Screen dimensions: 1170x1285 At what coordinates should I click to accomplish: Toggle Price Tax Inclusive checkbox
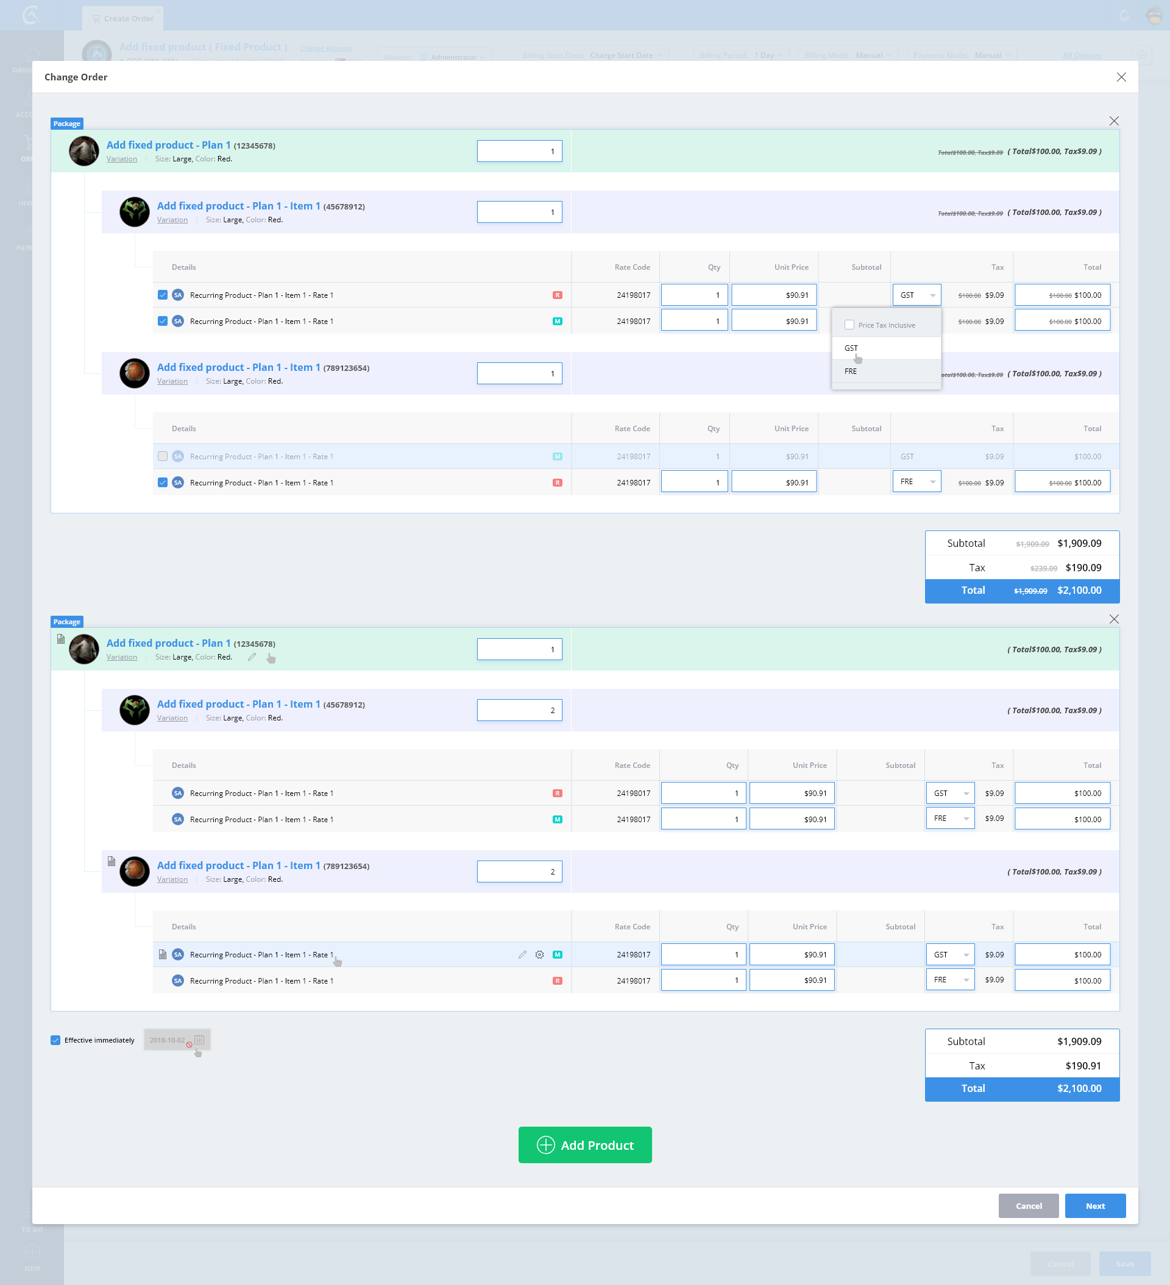(x=849, y=325)
